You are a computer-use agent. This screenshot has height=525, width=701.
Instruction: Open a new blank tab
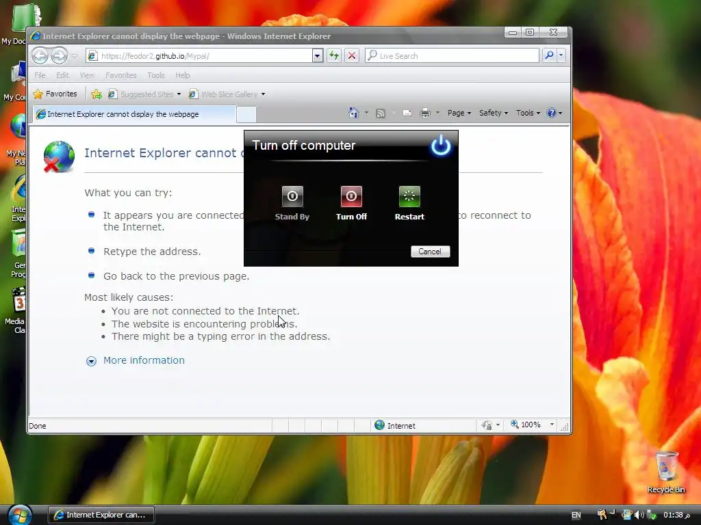click(x=246, y=114)
